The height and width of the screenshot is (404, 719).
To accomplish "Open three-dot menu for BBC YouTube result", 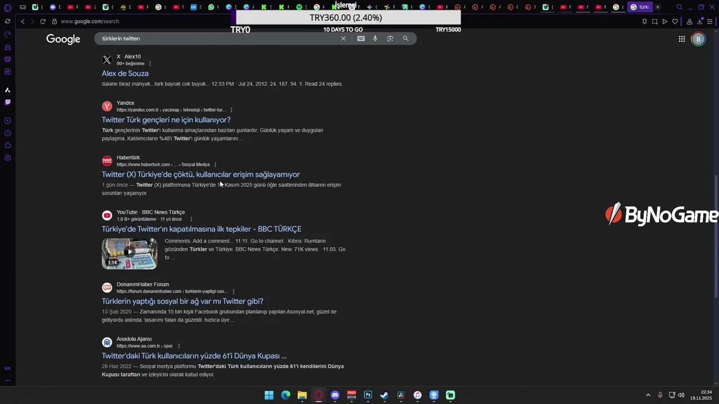I will tap(191, 219).
